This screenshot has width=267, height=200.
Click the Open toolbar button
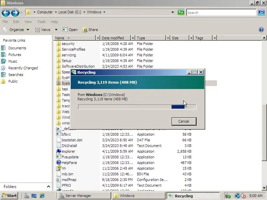(70, 30)
